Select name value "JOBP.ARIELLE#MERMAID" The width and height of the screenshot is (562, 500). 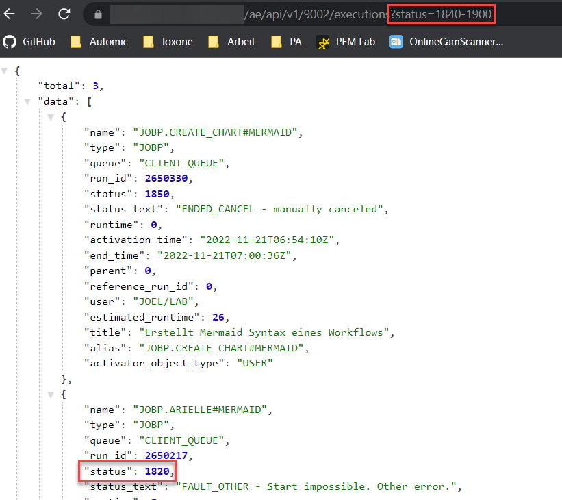[200, 410]
